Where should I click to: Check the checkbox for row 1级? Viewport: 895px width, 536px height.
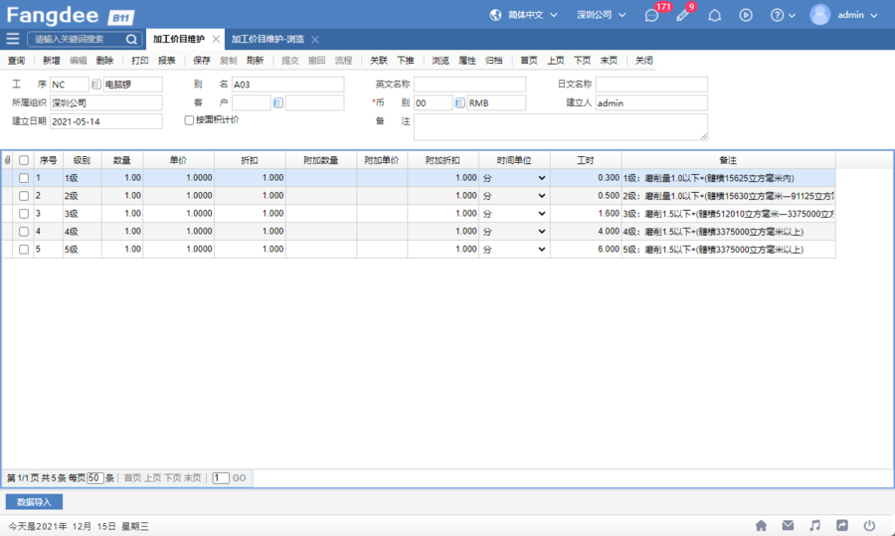tap(24, 178)
